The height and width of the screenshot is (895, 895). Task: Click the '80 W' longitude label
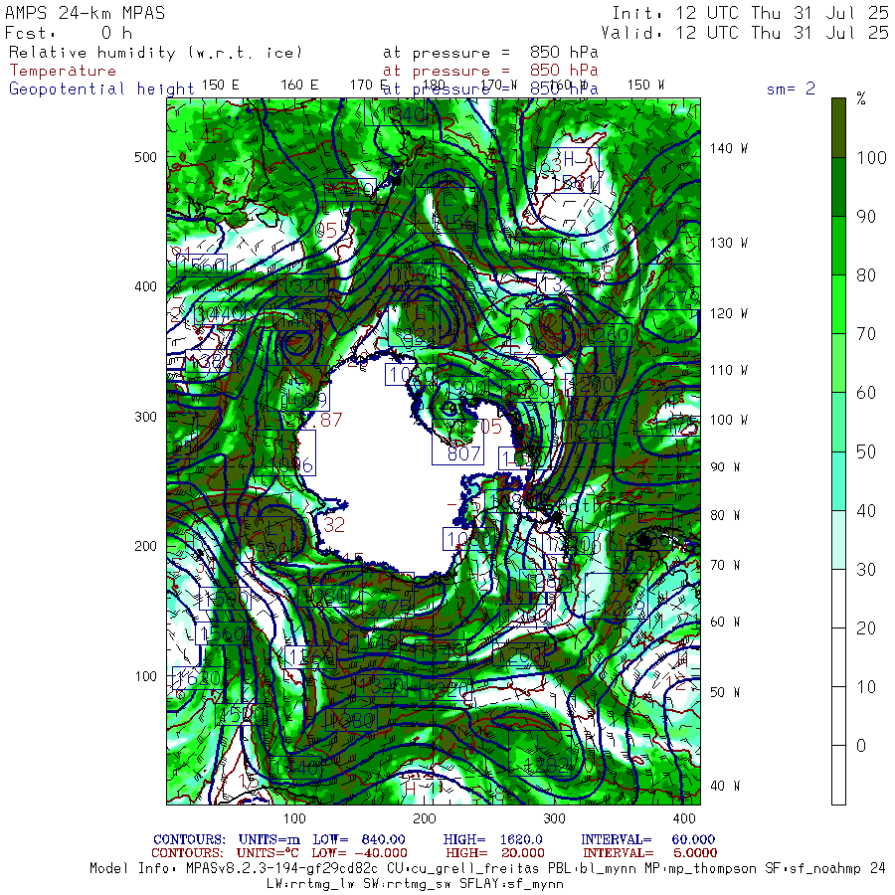(x=725, y=515)
